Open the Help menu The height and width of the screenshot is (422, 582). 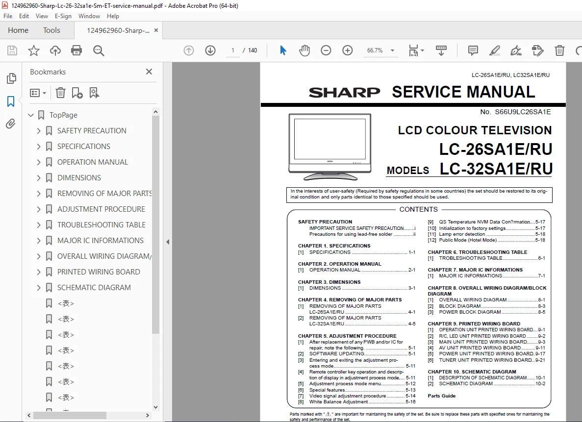tap(113, 16)
